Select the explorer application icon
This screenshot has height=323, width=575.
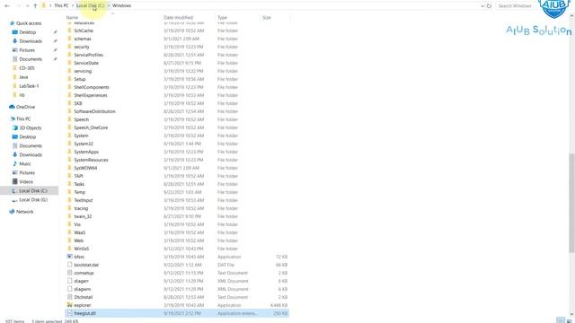point(69,305)
